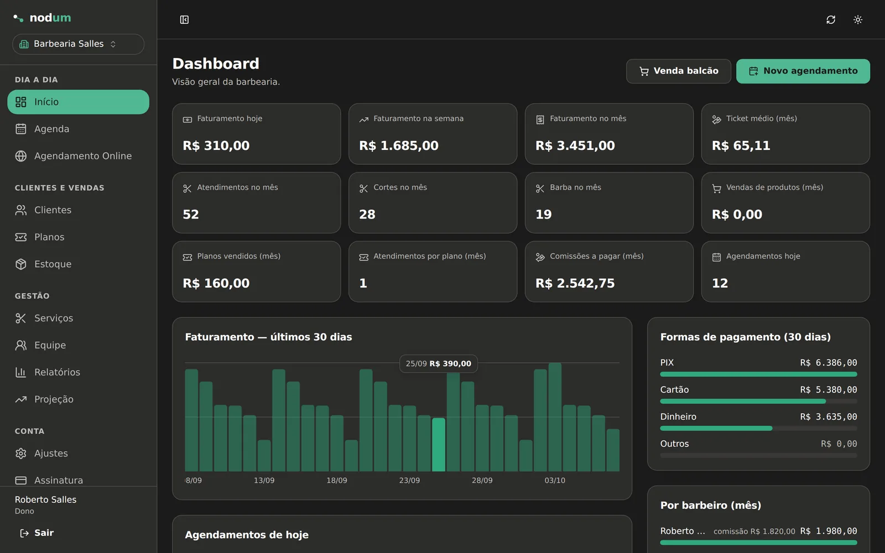Screen dimensions: 885x553
Task: Click the Ticket médio (mês) icon
Action: point(717,119)
